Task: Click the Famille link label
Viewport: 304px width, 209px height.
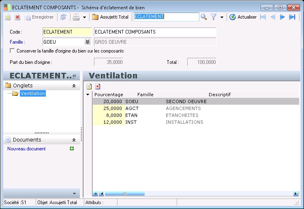Action: click(17, 42)
